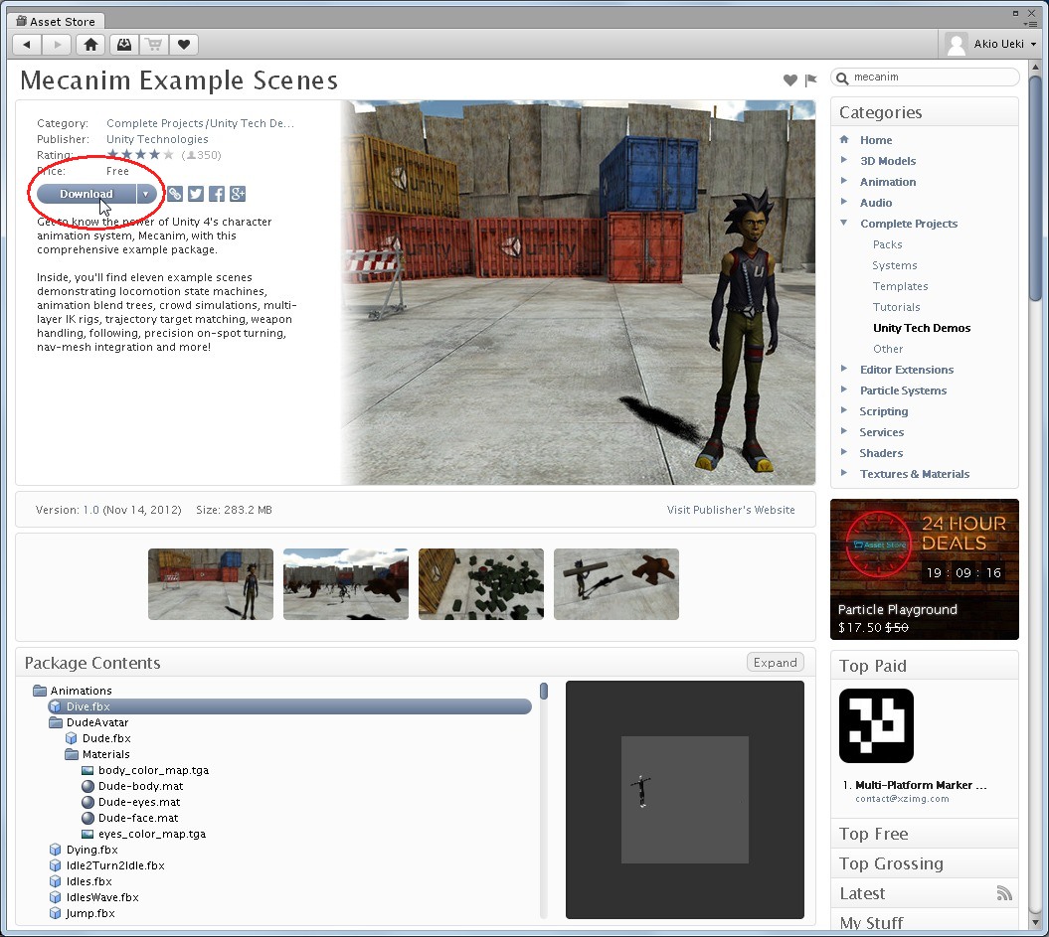The height and width of the screenshot is (937, 1049).
Task: Click the Asset Store window tab options icon
Action: pos(1030,24)
